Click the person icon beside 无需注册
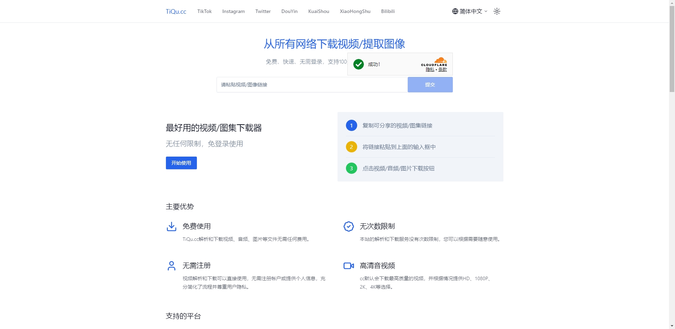675x329 pixels. point(171,266)
